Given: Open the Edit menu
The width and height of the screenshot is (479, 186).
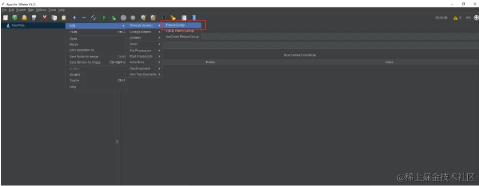Looking at the screenshot, I should [11, 10].
